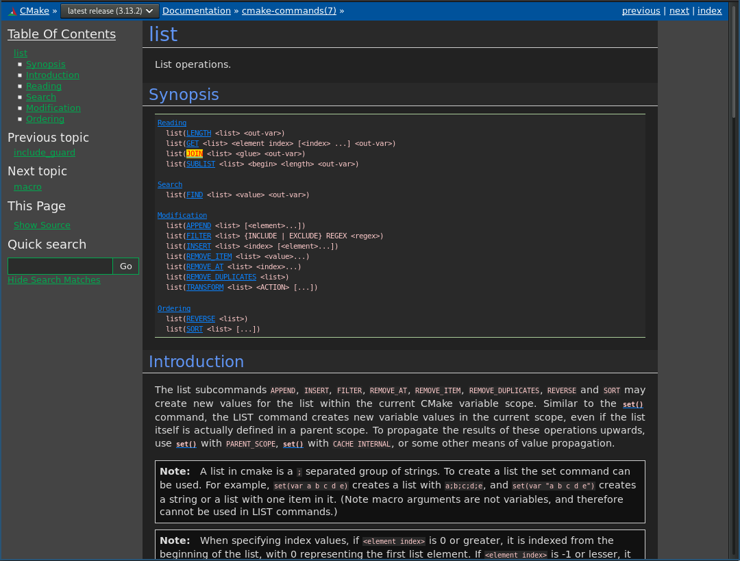Click the Introduction section heading

coord(197,362)
